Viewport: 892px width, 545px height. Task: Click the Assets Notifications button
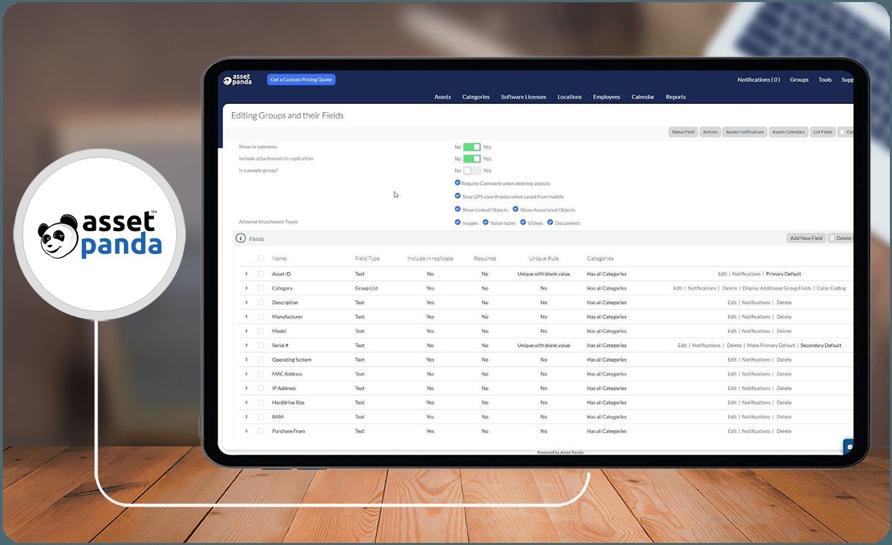coord(745,132)
